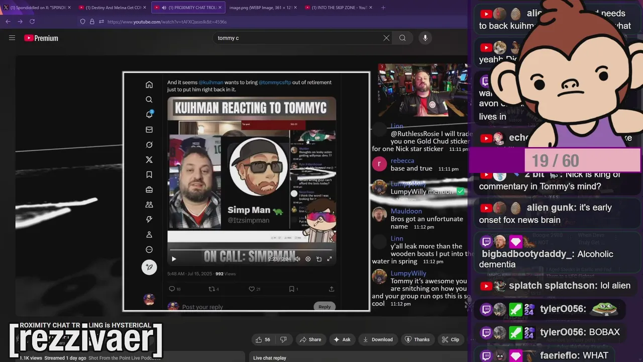Screen dimensions: 643x362
Task: Enable picture-in-picture on embedded X video
Action: tap(318, 259)
